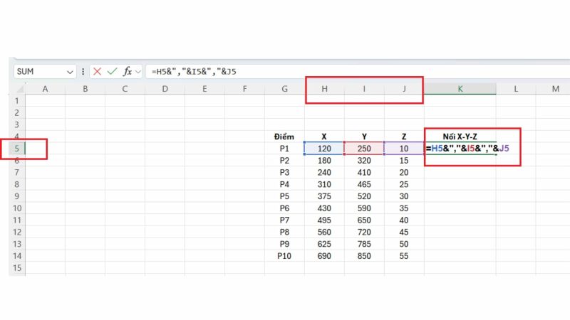Select column E header
The width and height of the screenshot is (570, 320).
point(204,89)
